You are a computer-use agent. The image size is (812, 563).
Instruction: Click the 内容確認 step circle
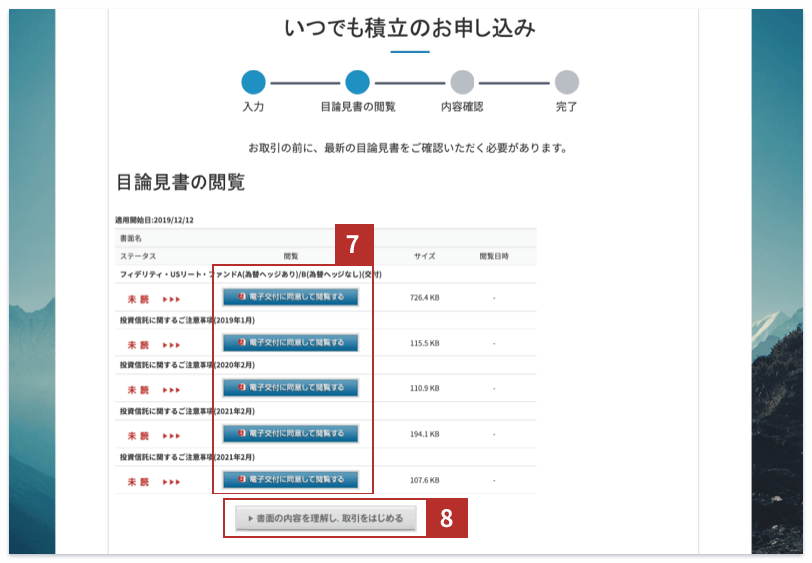(x=462, y=82)
